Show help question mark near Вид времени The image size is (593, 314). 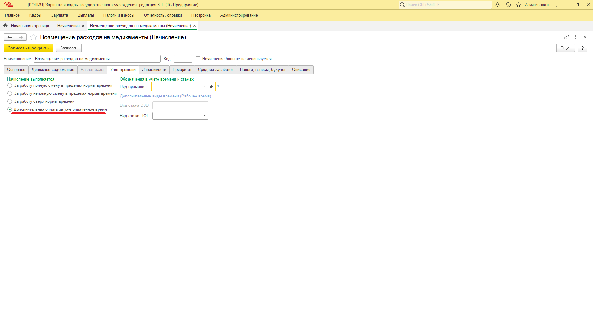tap(218, 86)
